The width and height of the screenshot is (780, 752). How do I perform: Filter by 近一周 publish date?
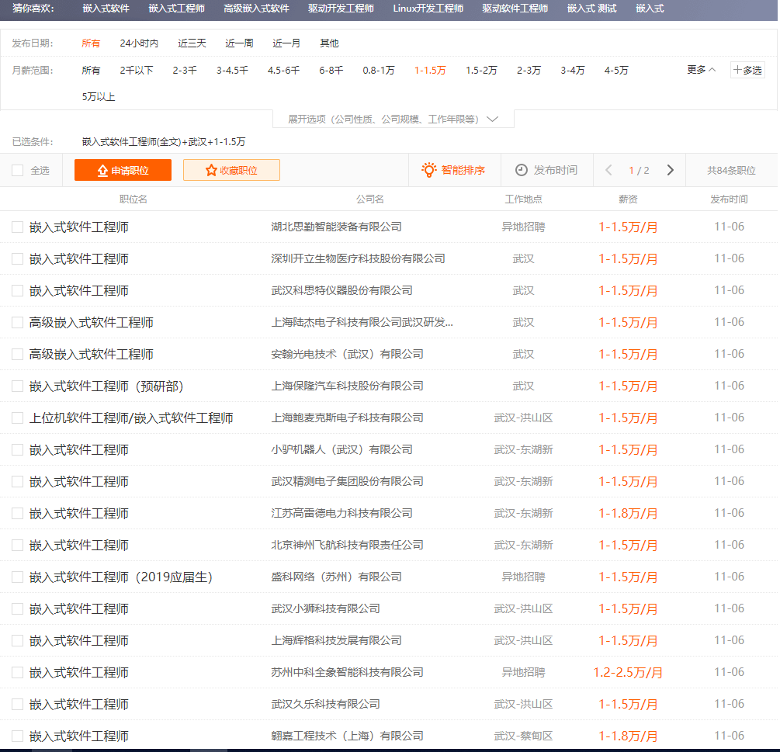click(239, 43)
